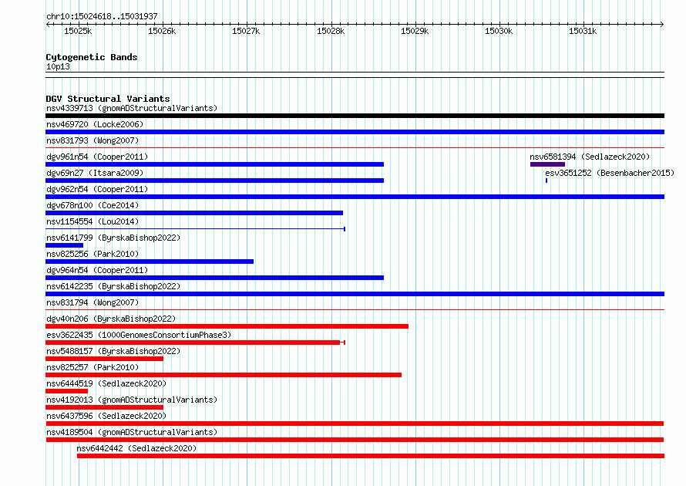This screenshot has width=686, height=486.
Task: Click the blue nsv469720 Locke2006 bar
Action: 355,132
